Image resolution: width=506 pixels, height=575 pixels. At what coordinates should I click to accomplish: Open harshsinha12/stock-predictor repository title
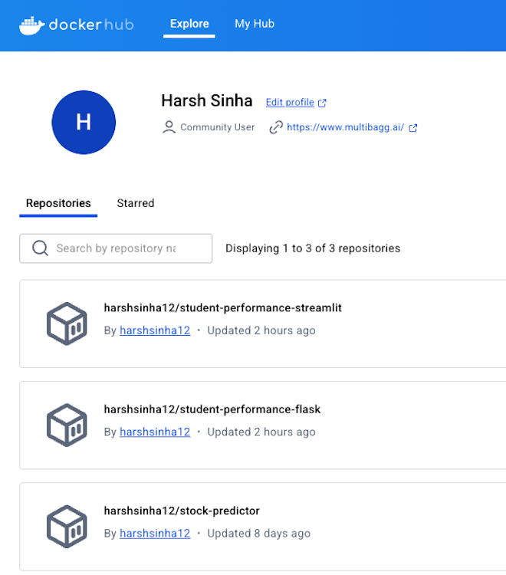tap(182, 511)
